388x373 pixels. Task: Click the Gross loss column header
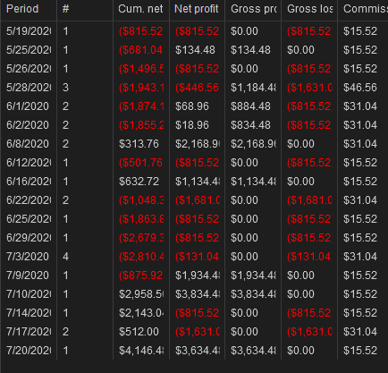coord(309,10)
